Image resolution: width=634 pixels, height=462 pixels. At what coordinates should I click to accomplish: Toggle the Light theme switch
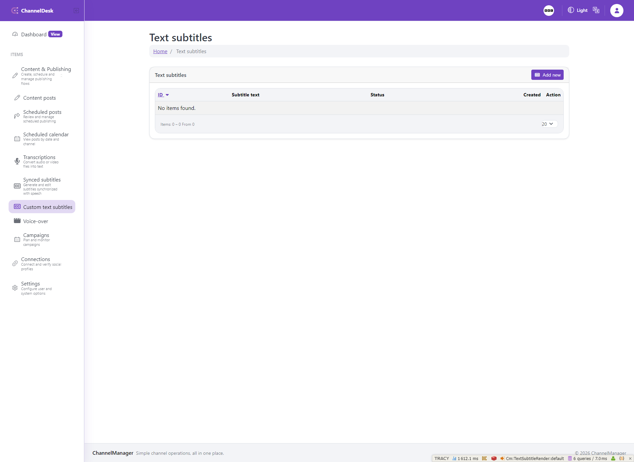point(578,10)
